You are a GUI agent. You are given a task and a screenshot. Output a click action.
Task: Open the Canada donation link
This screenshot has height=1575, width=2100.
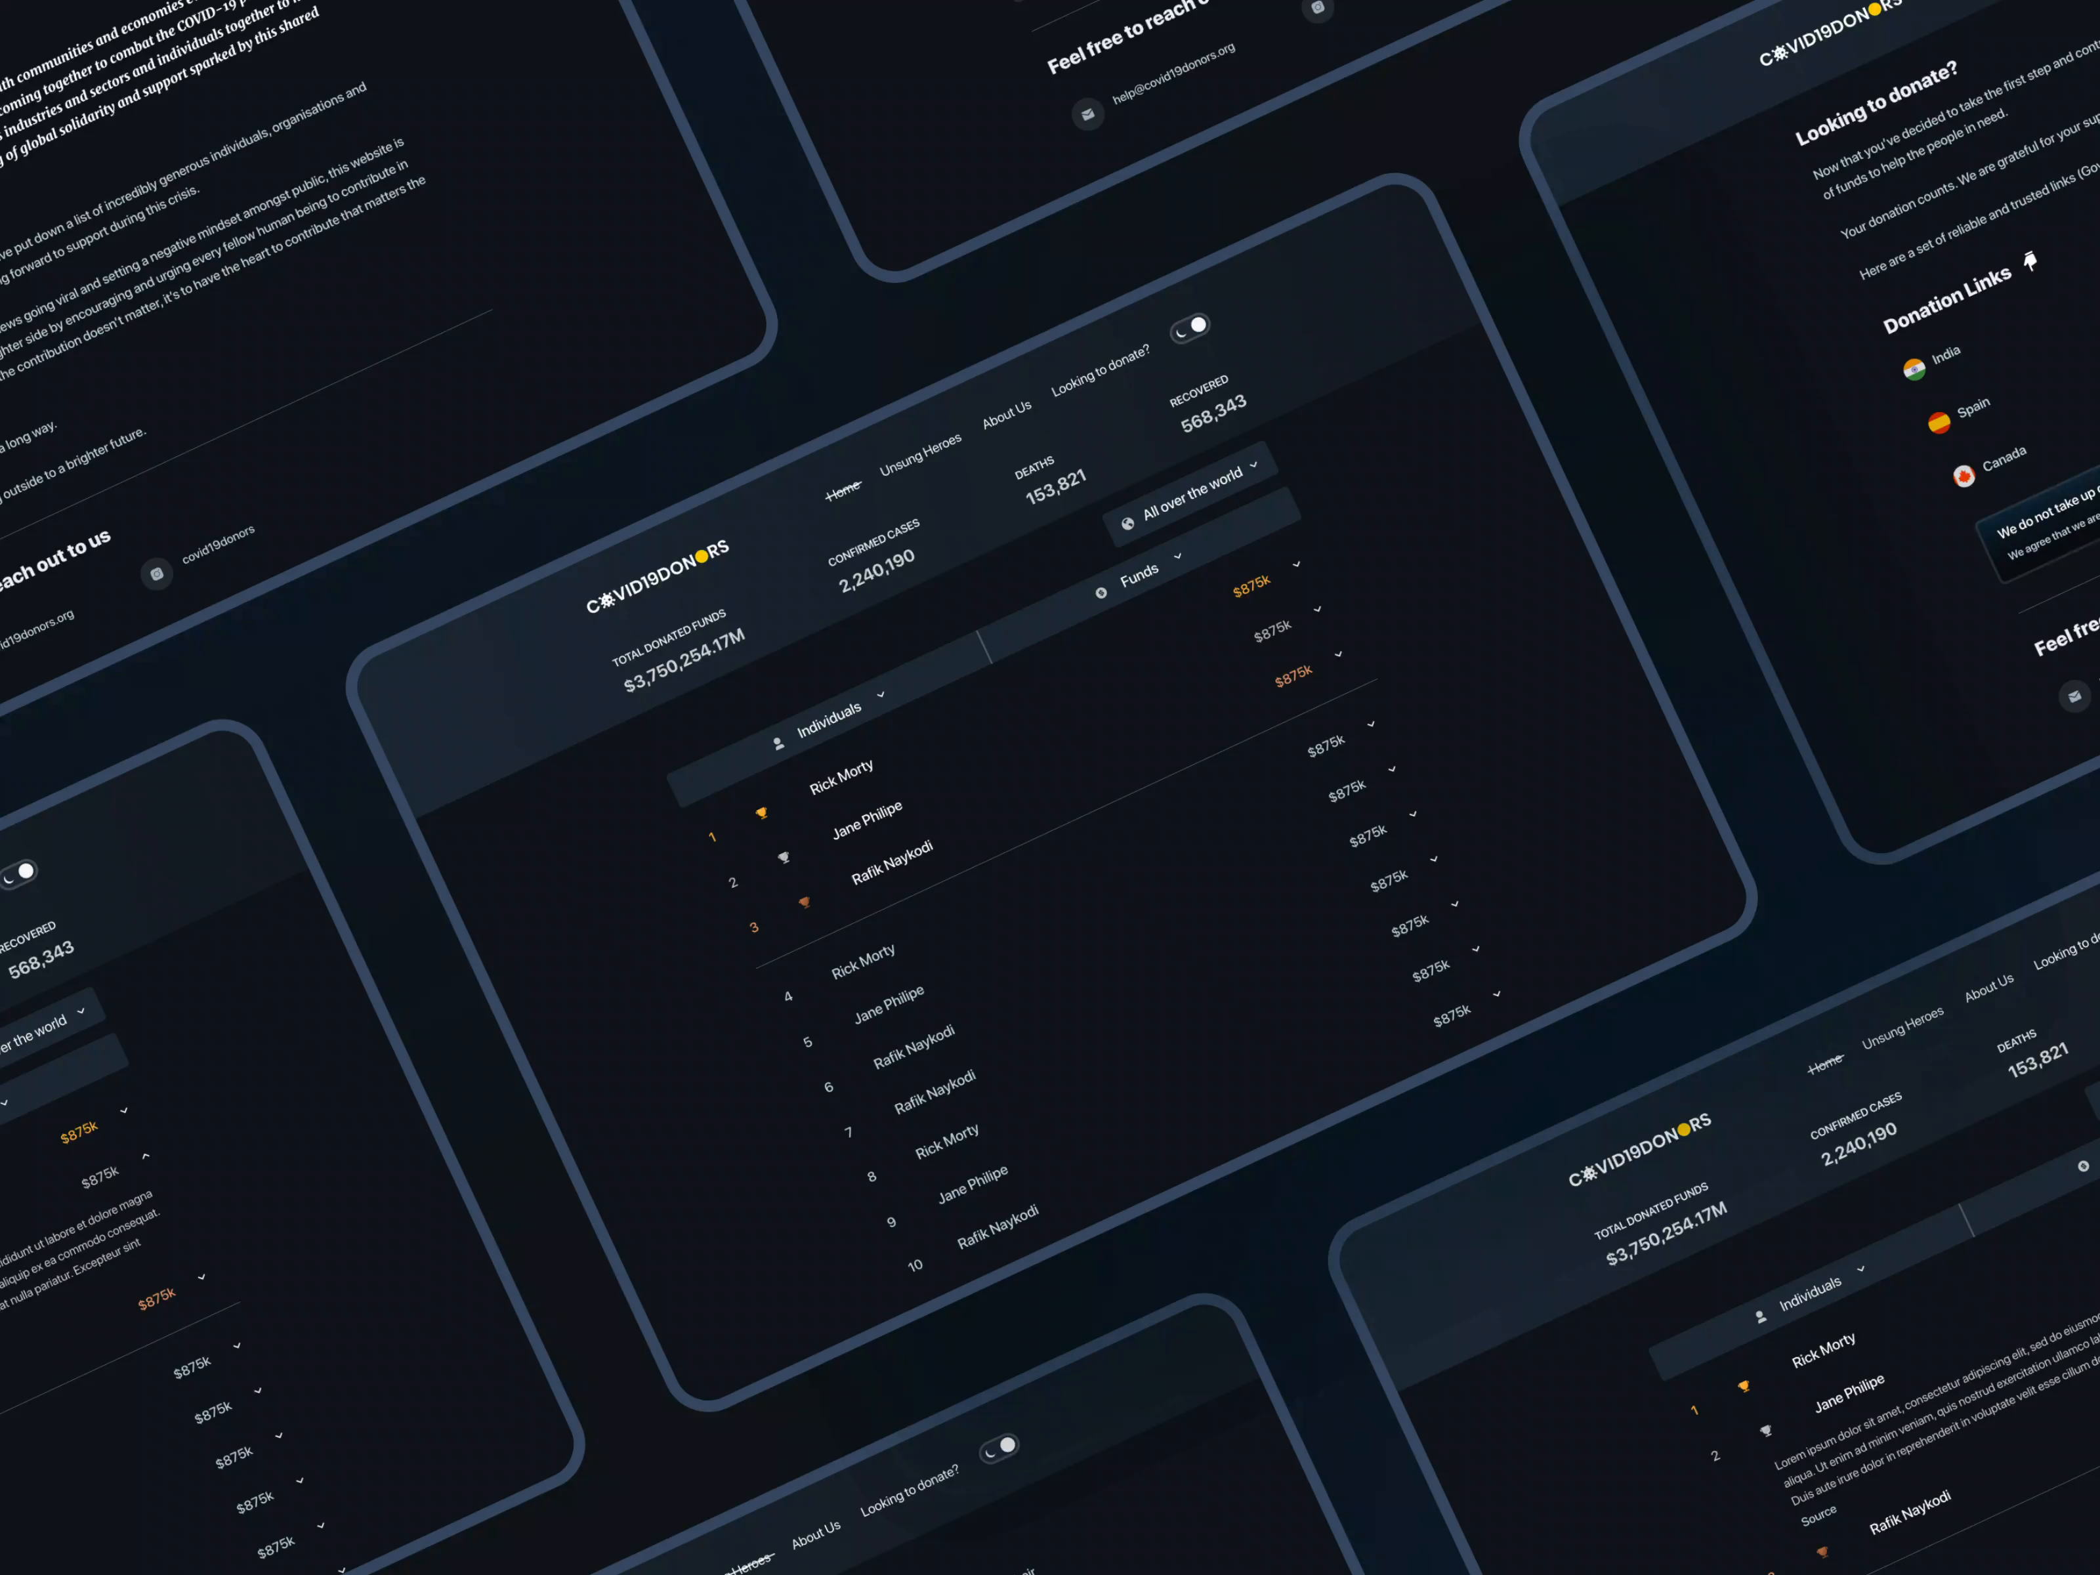coord(2004,459)
